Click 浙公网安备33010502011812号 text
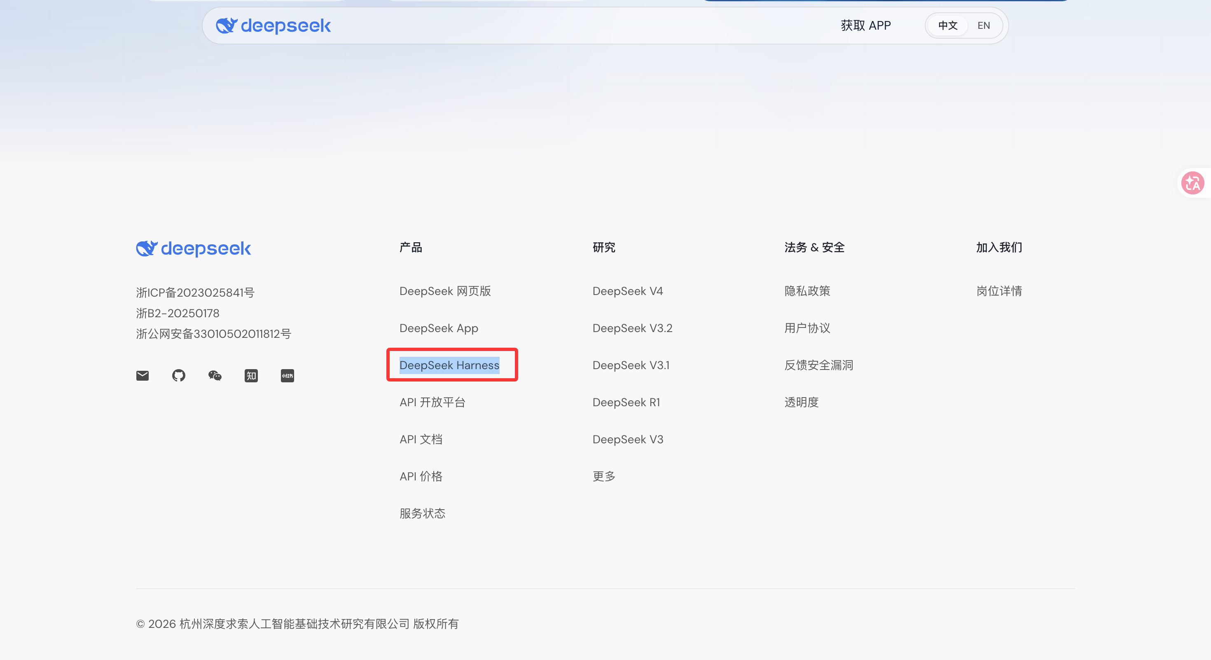The image size is (1211, 660). click(x=213, y=334)
